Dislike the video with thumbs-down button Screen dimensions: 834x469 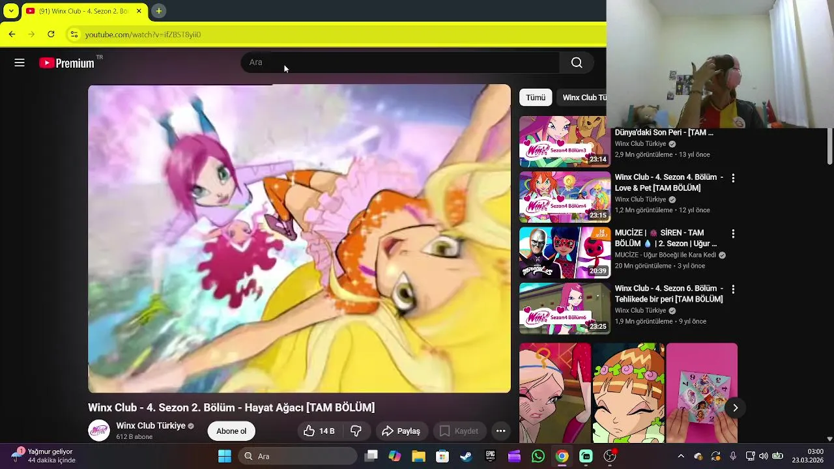(x=356, y=431)
